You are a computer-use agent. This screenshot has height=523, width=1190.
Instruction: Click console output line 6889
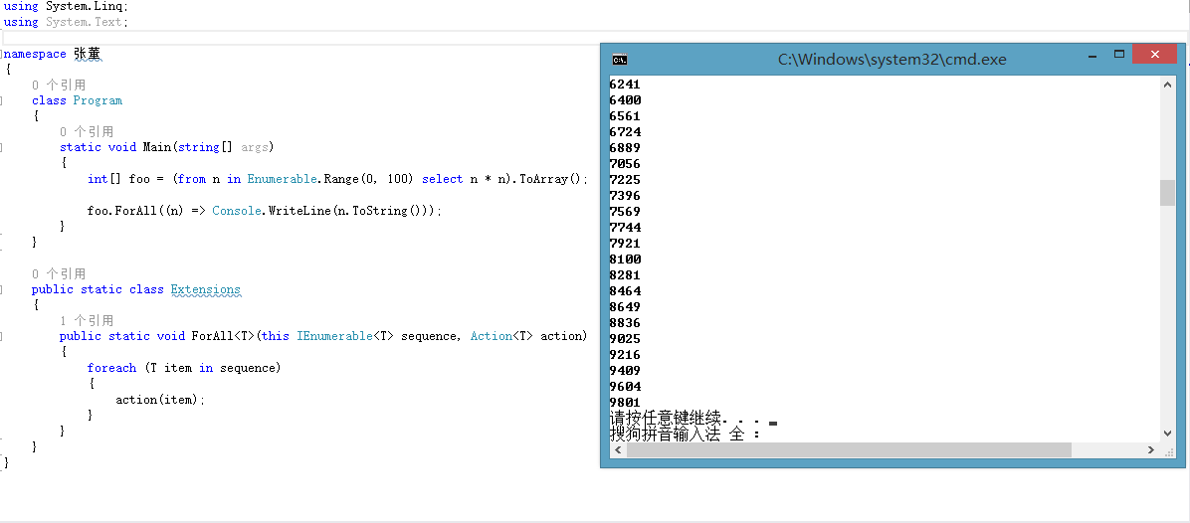coord(626,148)
